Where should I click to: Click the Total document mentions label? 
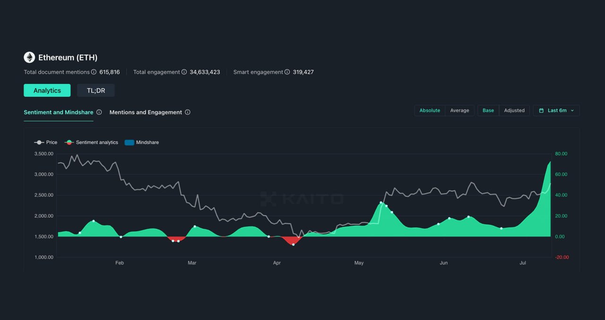click(57, 72)
